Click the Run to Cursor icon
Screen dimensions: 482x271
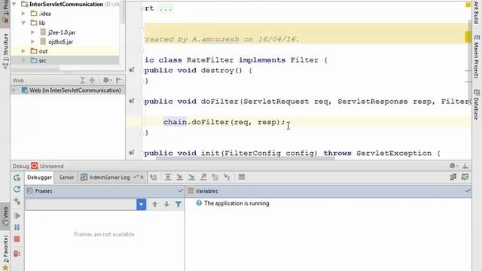pos(227,177)
